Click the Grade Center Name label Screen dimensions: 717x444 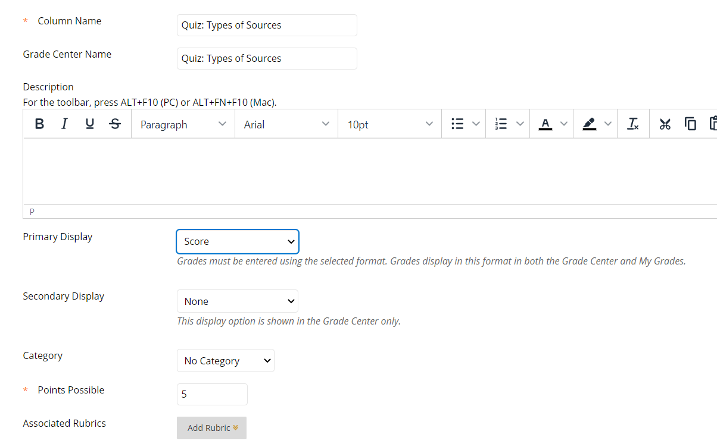coord(67,54)
